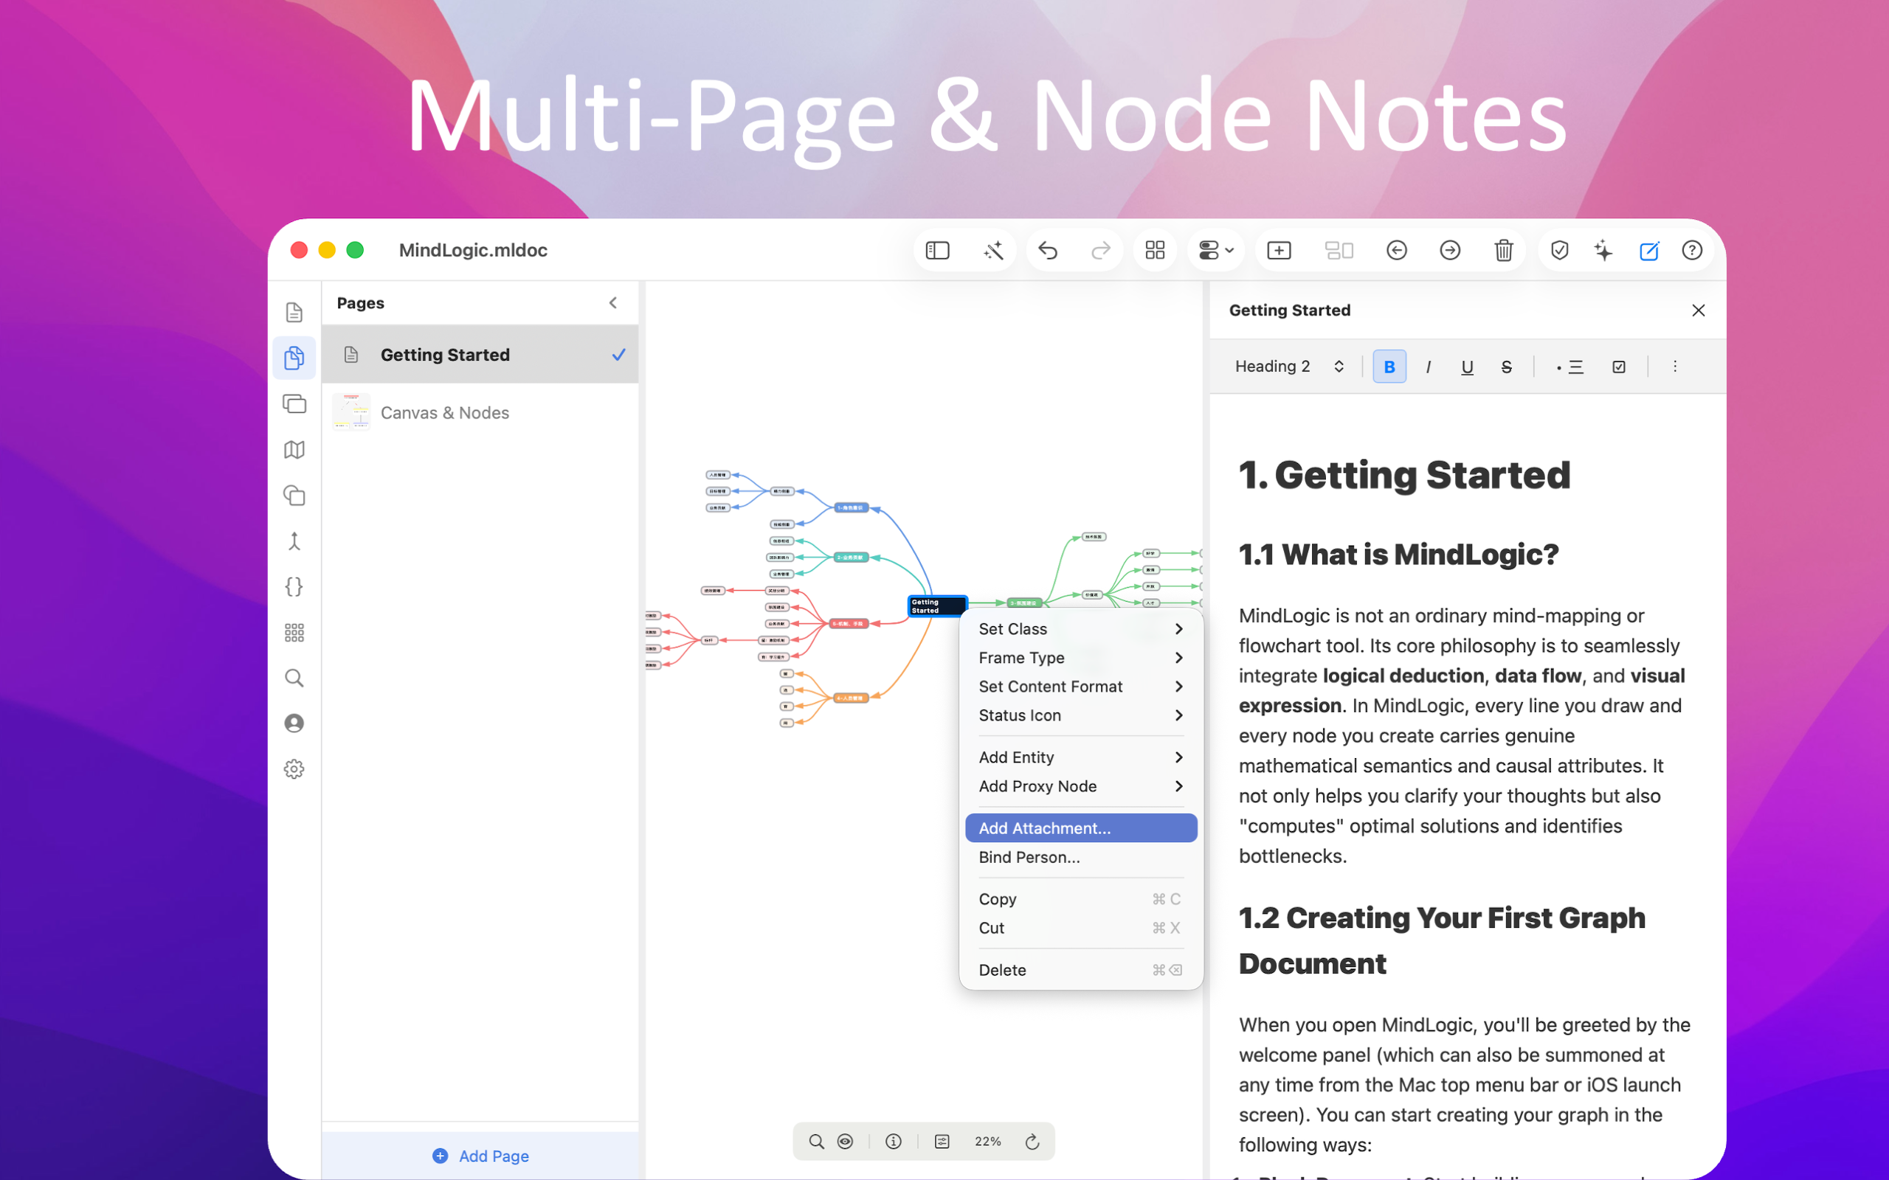Open more formatting options menu
Screen dimensions: 1889x1180
pyautogui.click(x=1674, y=367)
